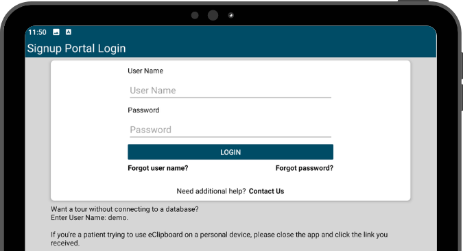The image size is (463, 251).
Task: Open the Contact Us link
Action: tap(266, 191)
